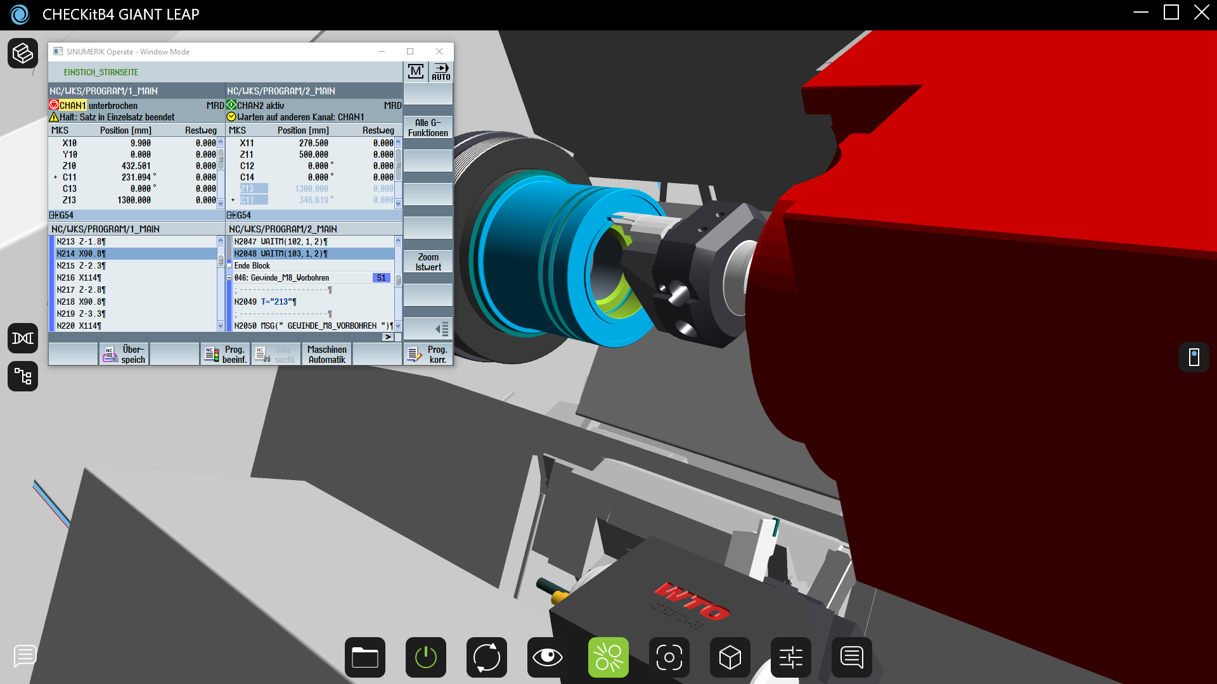1217x684 pixels.
Task: Select line N2047 WAITM(102,1,2)
Action: (312, 241)
